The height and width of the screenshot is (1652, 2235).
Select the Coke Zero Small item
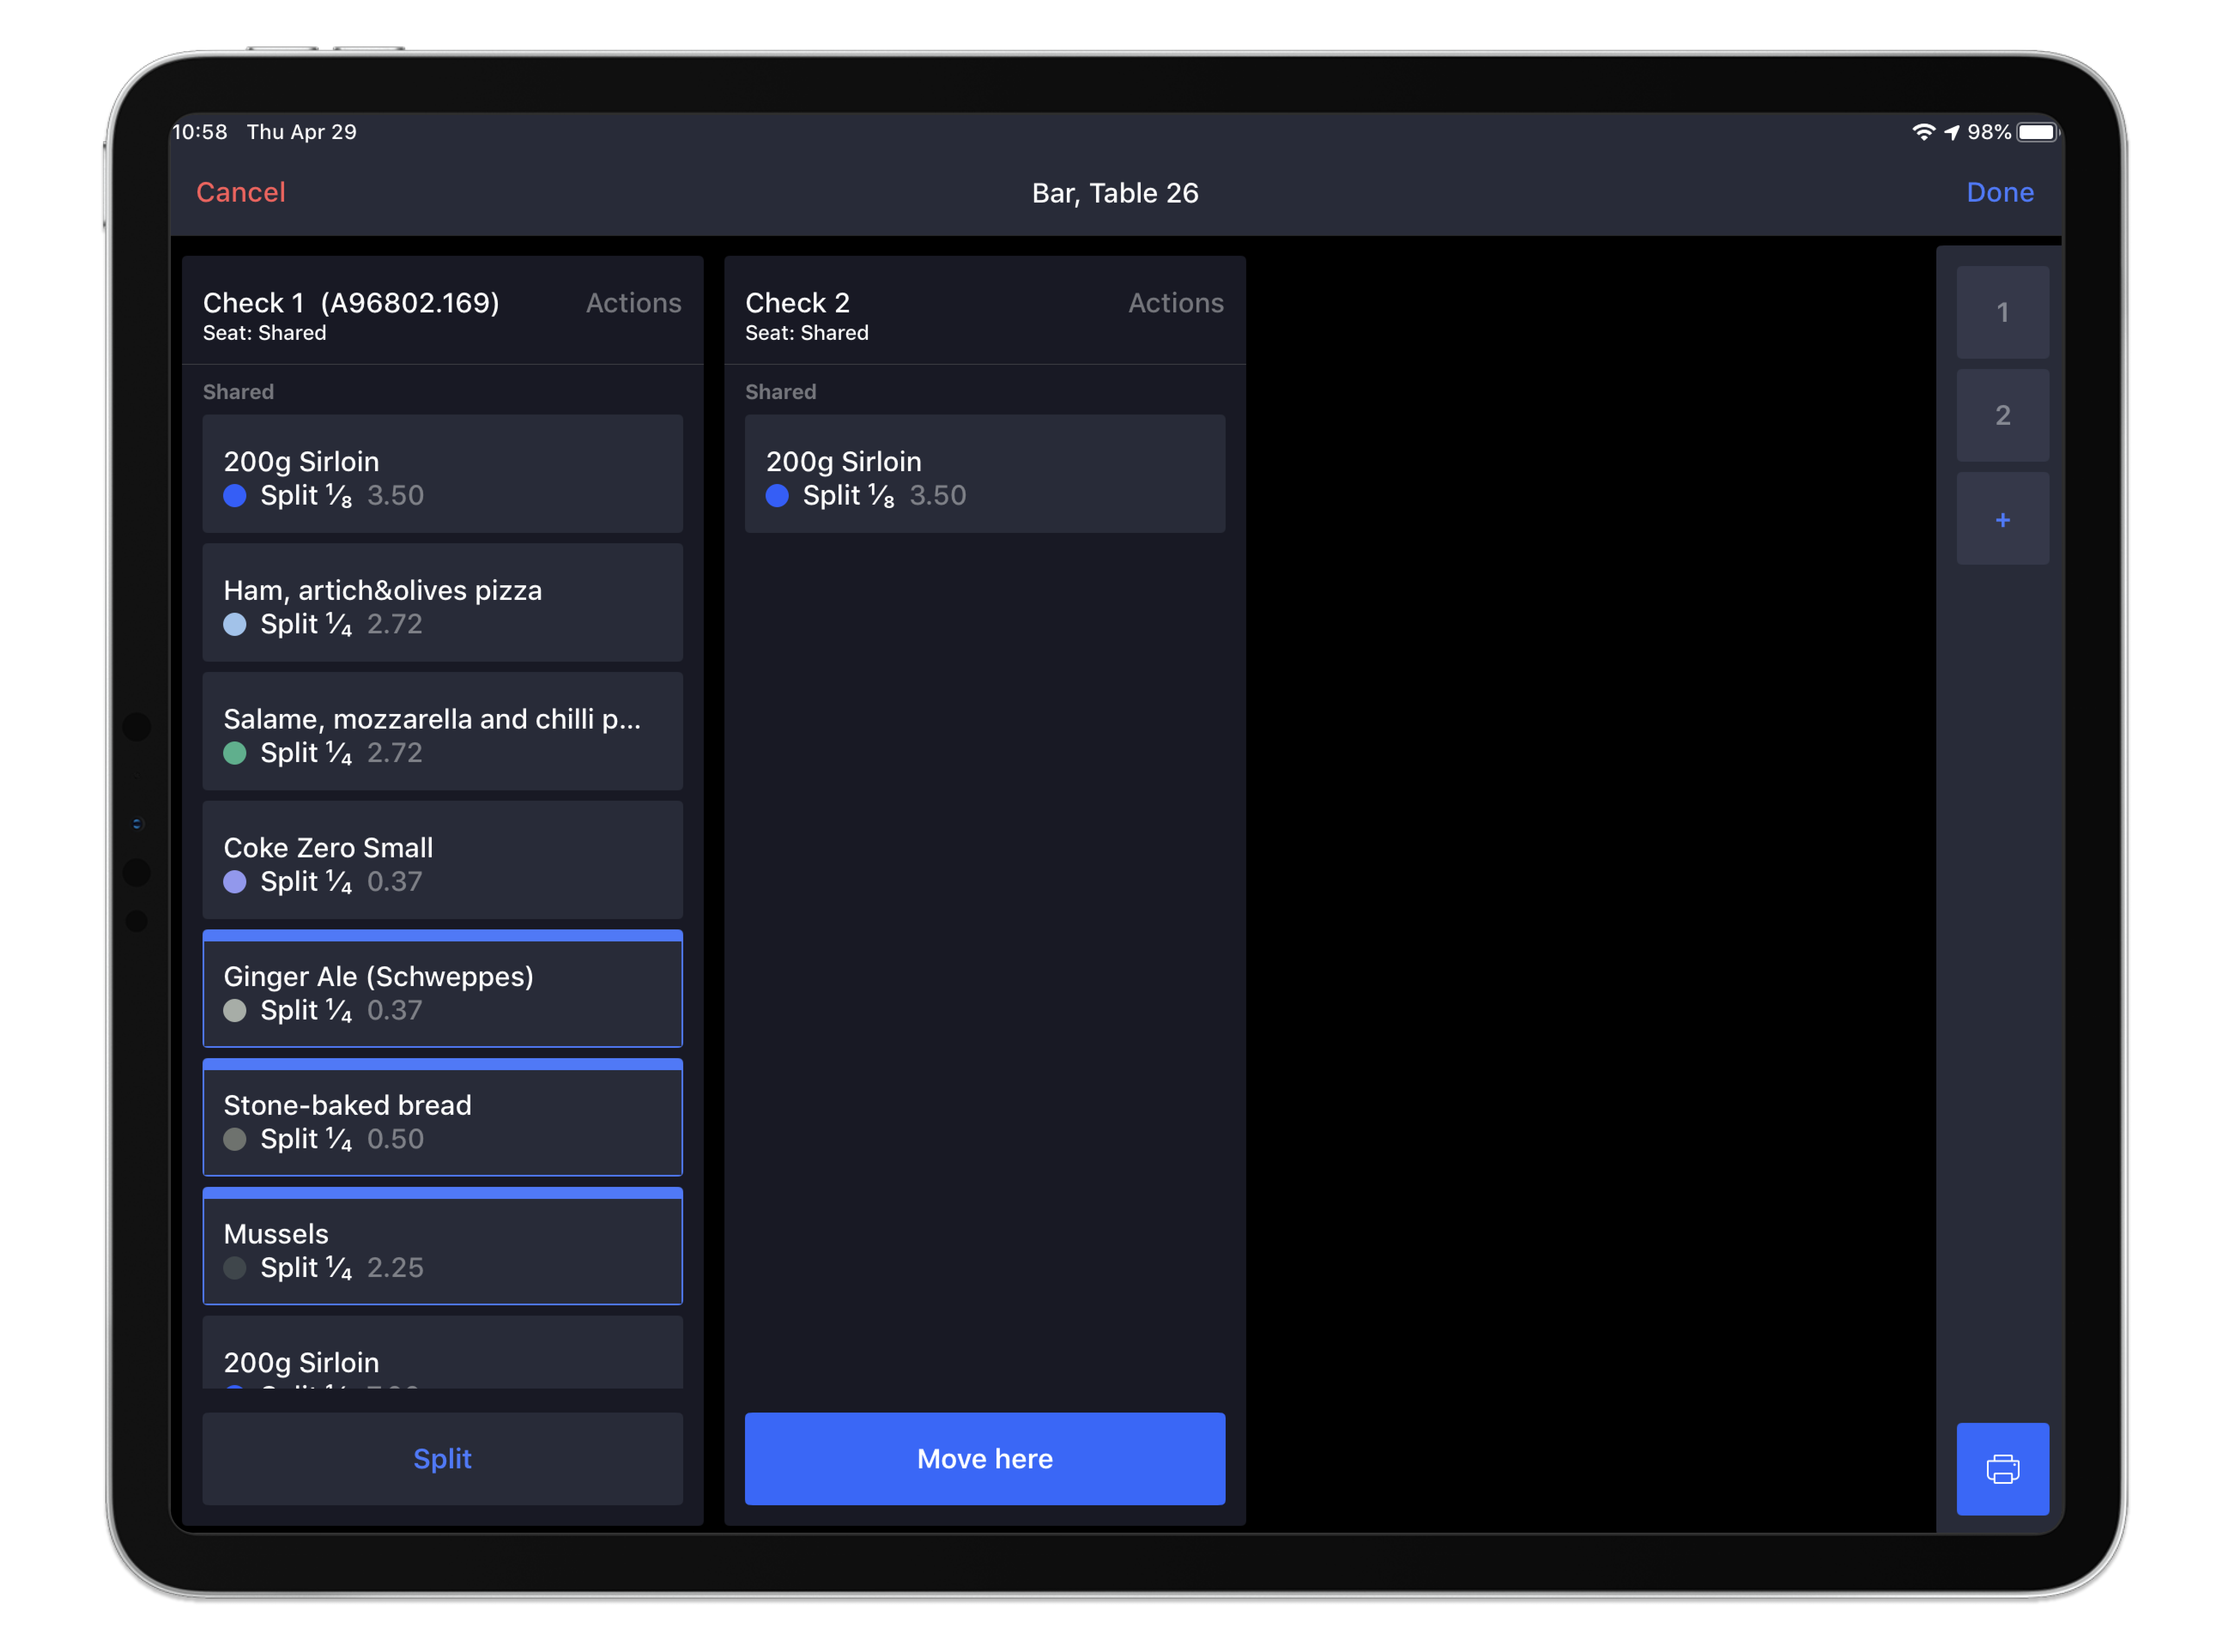click(442, 860)
